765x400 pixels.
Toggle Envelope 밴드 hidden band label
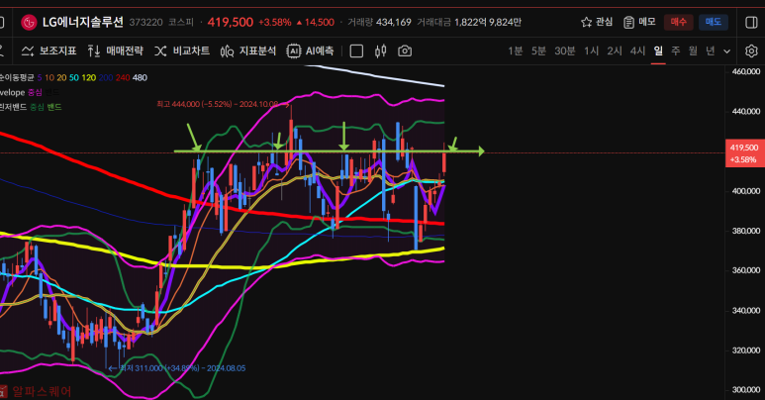[52, 92]
